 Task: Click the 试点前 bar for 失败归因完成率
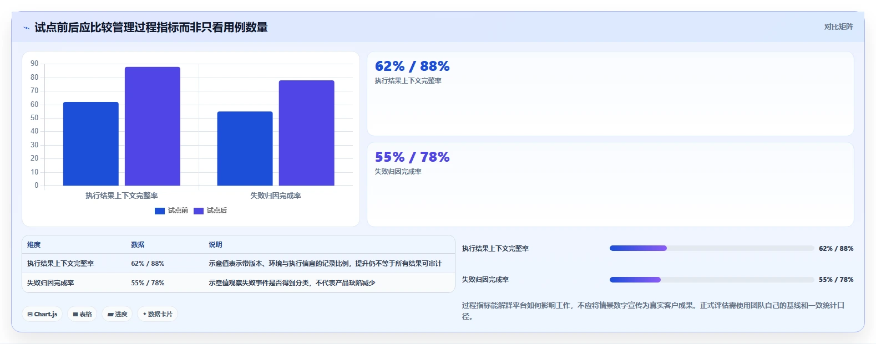tap(245, 148)
